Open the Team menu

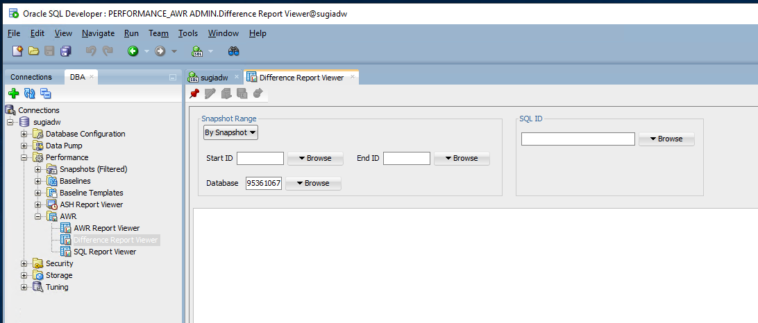(x=158, y=33)
